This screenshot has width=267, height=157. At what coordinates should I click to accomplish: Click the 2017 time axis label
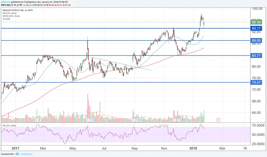(x=15, y=148)
